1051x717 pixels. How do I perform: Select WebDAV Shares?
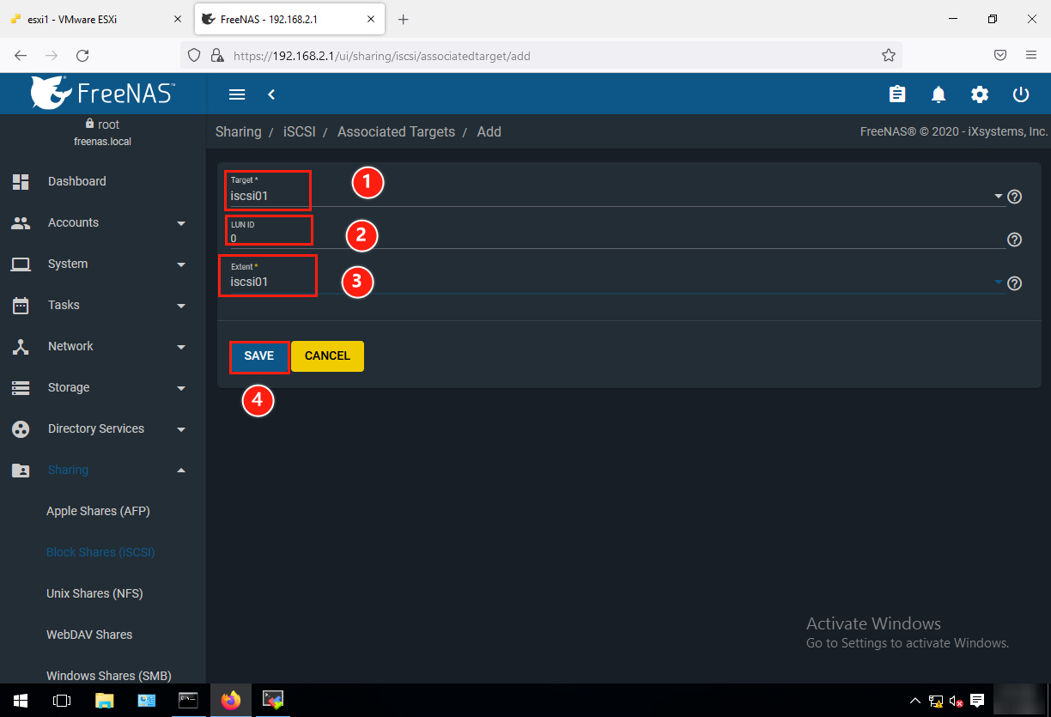[x=89, y=635]
